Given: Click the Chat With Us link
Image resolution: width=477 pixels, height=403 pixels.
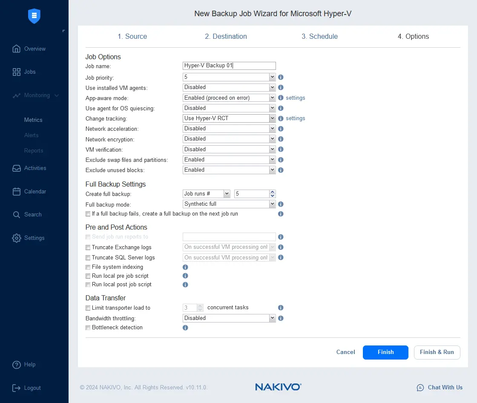Looking at the screenshot, I should click(x=445, y=388).
